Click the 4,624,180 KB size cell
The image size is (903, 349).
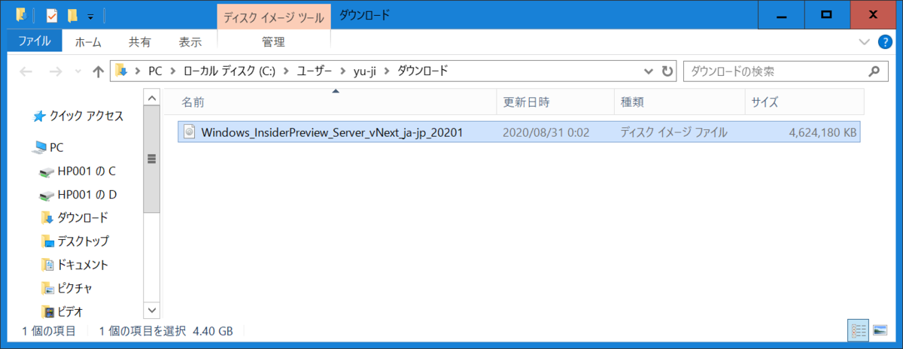[x=822, y=132]
